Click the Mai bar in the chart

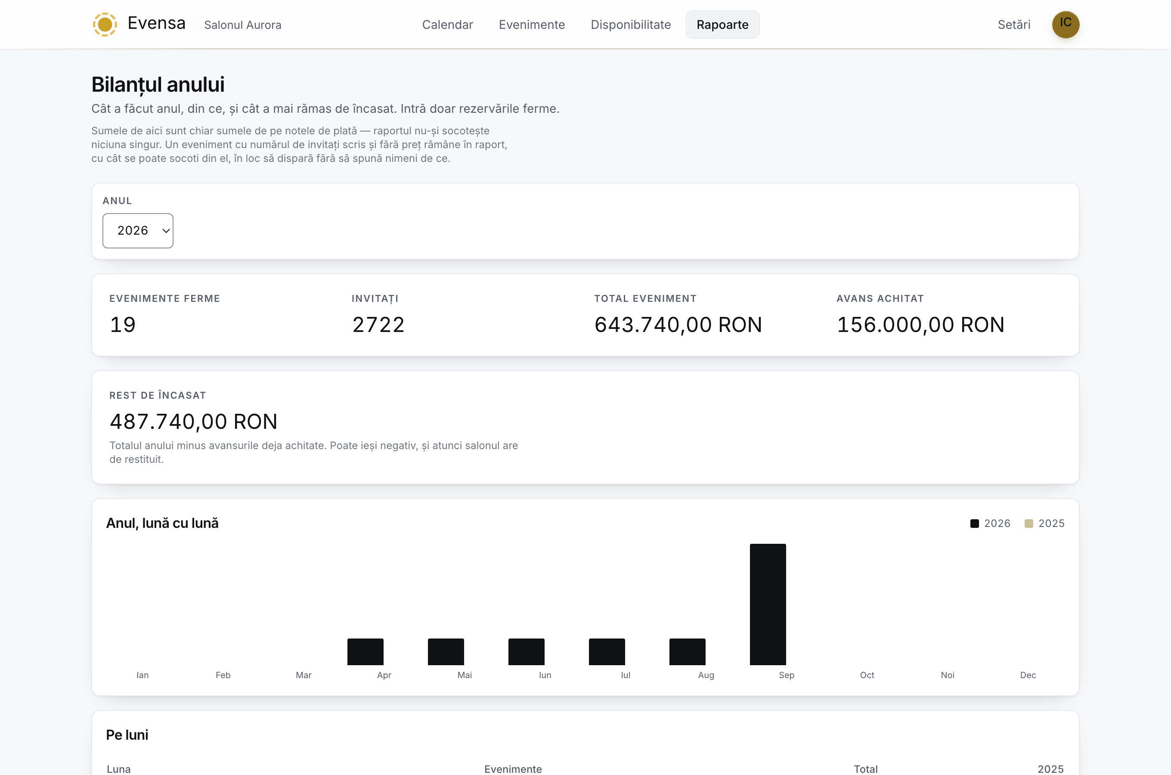(x=446, y=651)
